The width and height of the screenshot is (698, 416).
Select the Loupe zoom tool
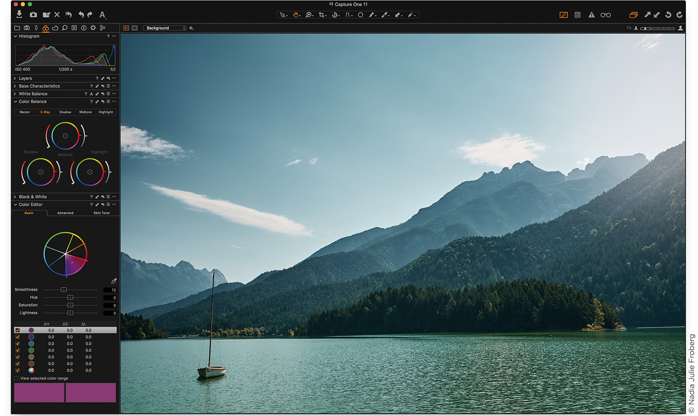(309, 14)
